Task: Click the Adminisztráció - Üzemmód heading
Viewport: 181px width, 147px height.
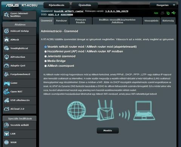Action: (x=60, y=31)
